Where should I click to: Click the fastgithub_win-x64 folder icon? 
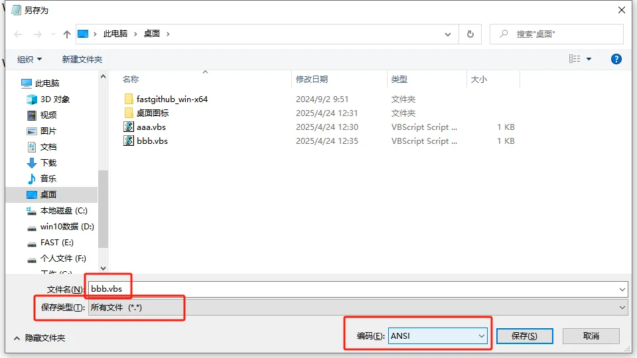129,99
